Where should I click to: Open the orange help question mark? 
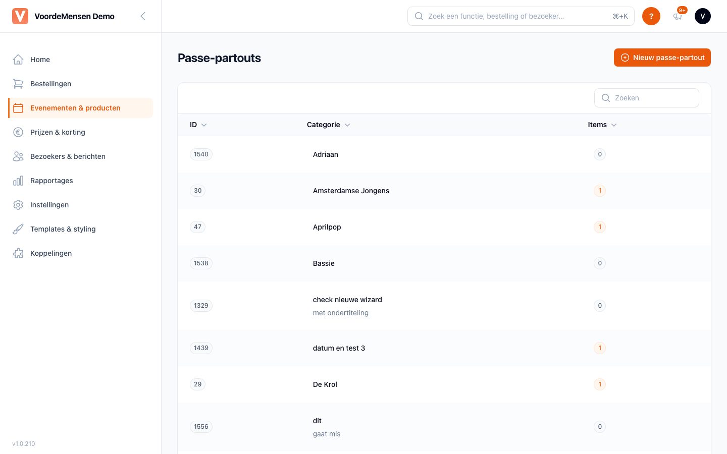(651, 16)
